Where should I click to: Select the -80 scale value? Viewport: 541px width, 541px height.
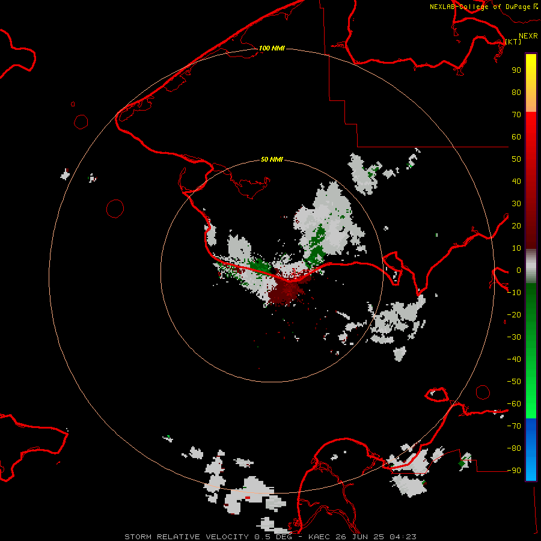[x=514, y=448]
